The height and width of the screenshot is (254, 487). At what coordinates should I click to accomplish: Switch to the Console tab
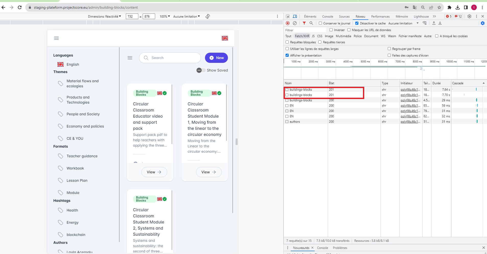[x=327, y=16]
